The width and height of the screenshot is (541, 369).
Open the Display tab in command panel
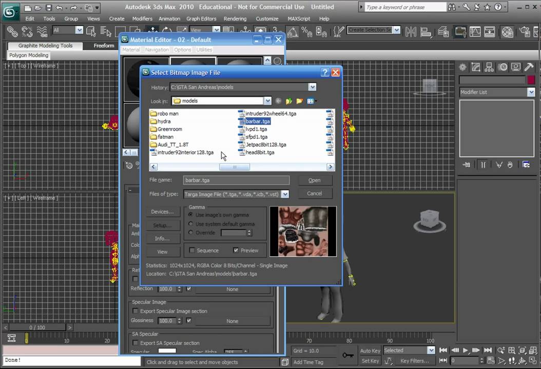point(516,67)
